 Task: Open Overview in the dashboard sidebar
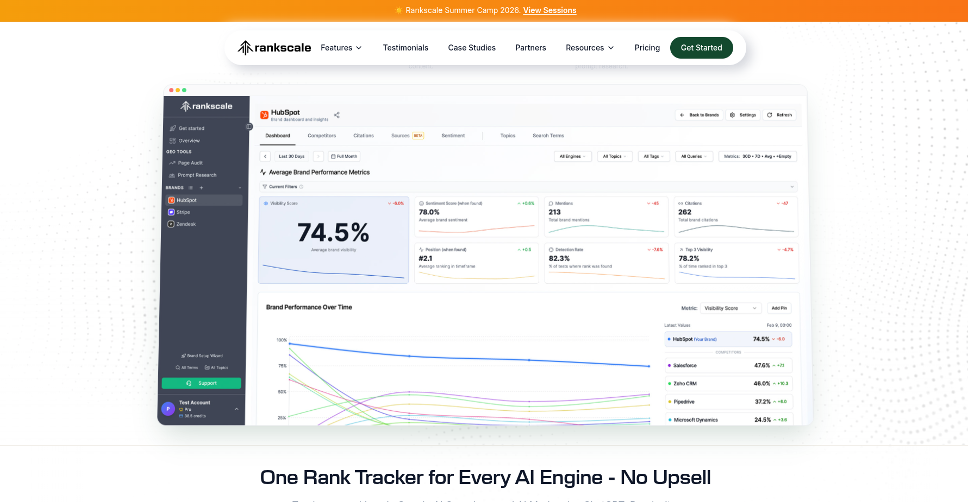point(185,141)
